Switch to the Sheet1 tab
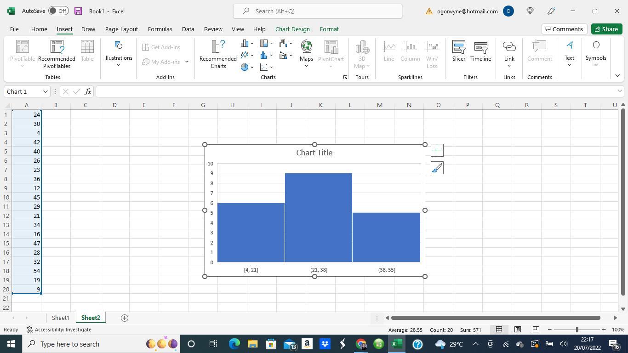 pos(60,318)
